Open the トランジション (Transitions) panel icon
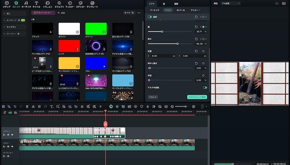Screen dimensions: 290x165 pos(48,4)
